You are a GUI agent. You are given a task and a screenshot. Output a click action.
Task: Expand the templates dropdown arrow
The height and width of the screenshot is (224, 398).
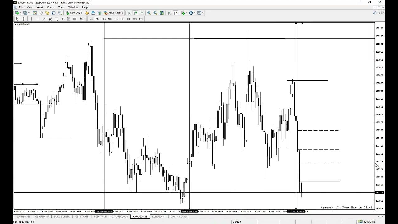point(202,13)
